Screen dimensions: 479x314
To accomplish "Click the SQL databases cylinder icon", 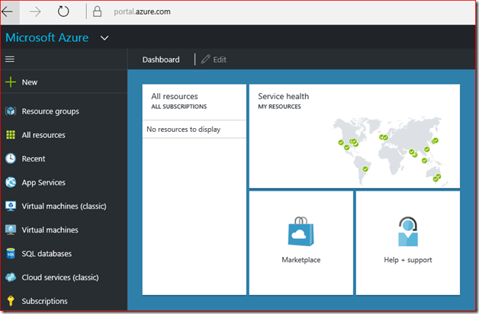I will tap(11, 253).
